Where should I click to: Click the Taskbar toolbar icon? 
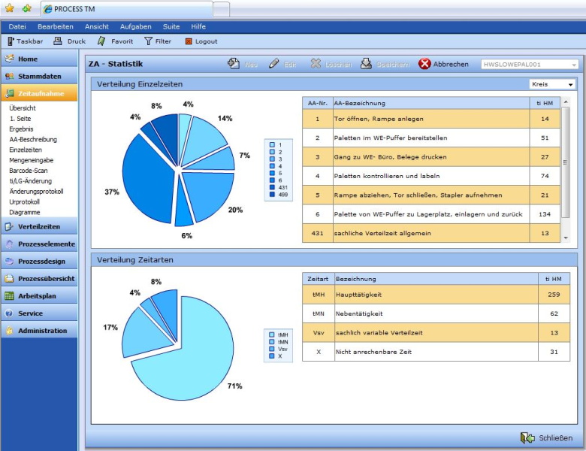[x=11, y=41]
